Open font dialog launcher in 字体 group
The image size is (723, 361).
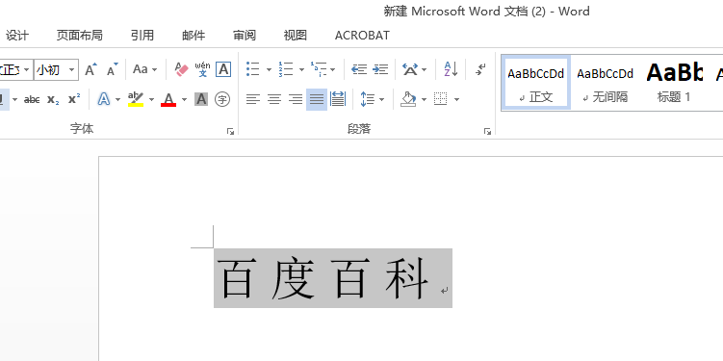click(x=230, y=131)
